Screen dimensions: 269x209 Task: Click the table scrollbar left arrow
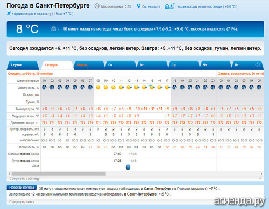click(9, 174)
